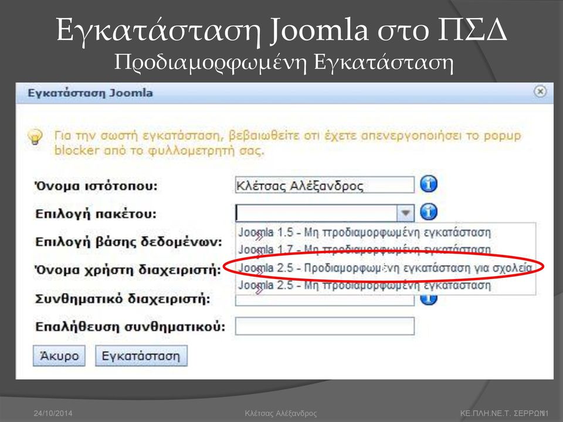The width and height of the screenshot is (563, 422).
Task: Click the Συνθηματικό διαχειριστή label
Action: 123,298
